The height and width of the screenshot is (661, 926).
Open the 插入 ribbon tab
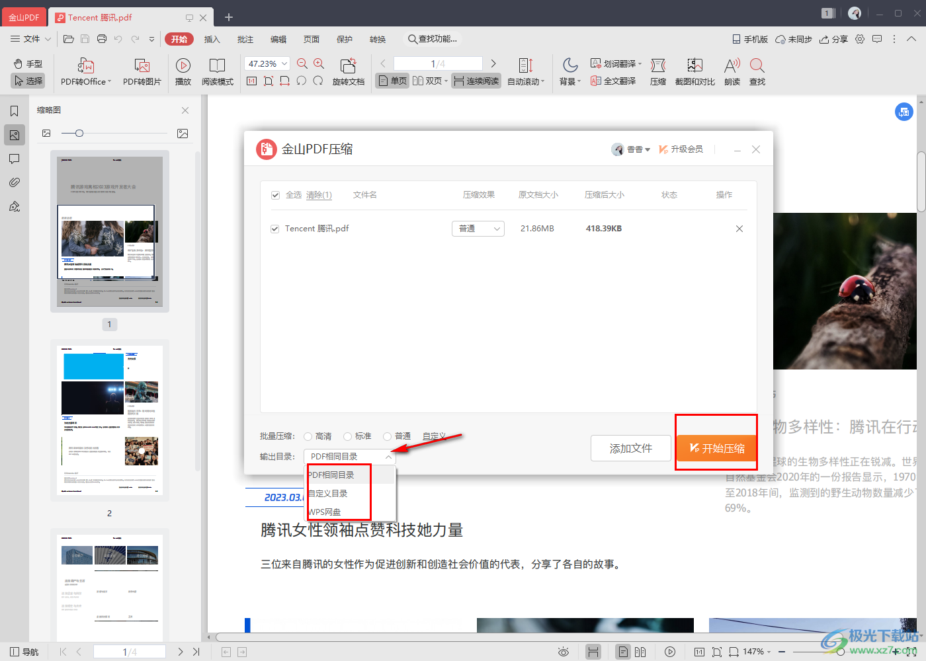(212, 39)
